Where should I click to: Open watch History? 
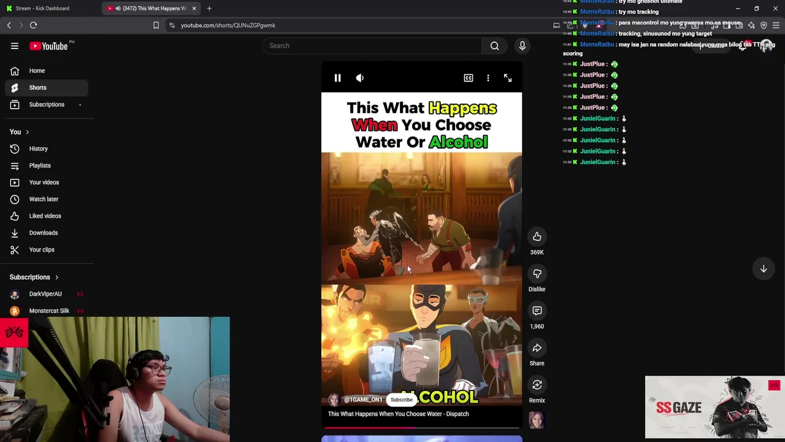(47, 149)
